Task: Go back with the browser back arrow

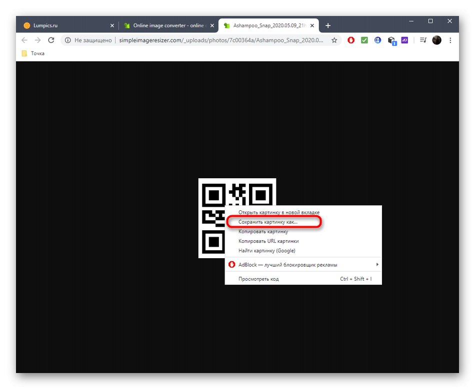Action: click(x=24, y=40)
